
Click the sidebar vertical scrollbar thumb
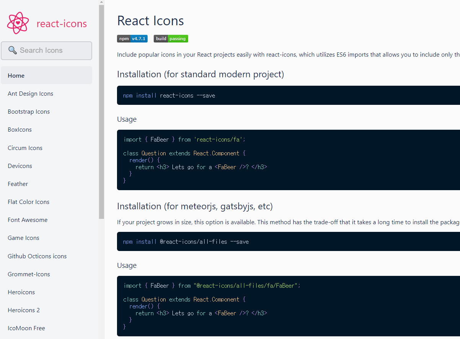point(101,112)
